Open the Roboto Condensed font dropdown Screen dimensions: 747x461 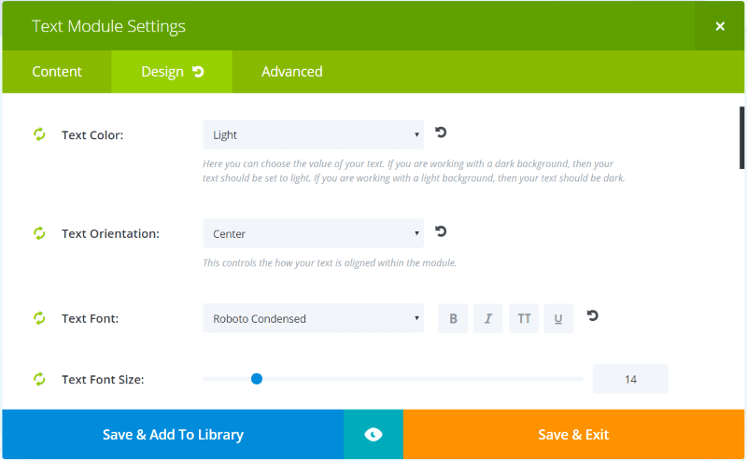pyautogui.click(x=314, y=318)
